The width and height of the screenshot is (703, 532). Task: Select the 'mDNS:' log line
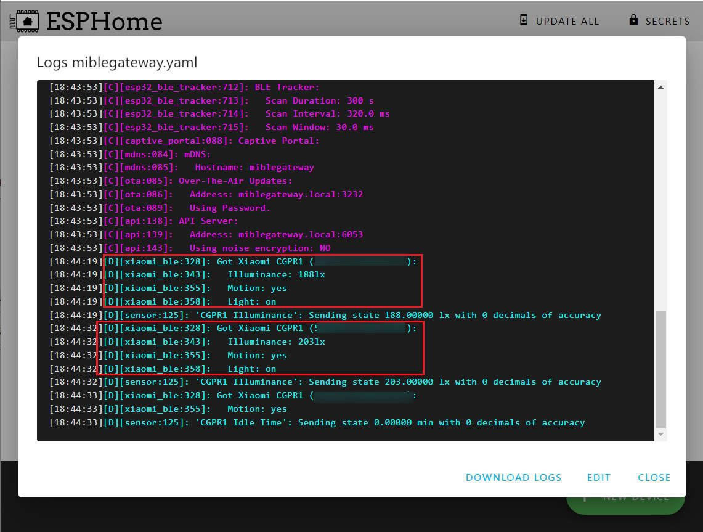[x=130, y=154]
